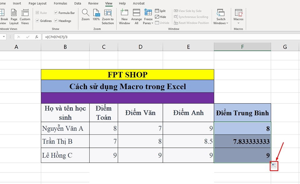
Task: Select 'Điểm Văn' header cell
Action: (140, 113)
